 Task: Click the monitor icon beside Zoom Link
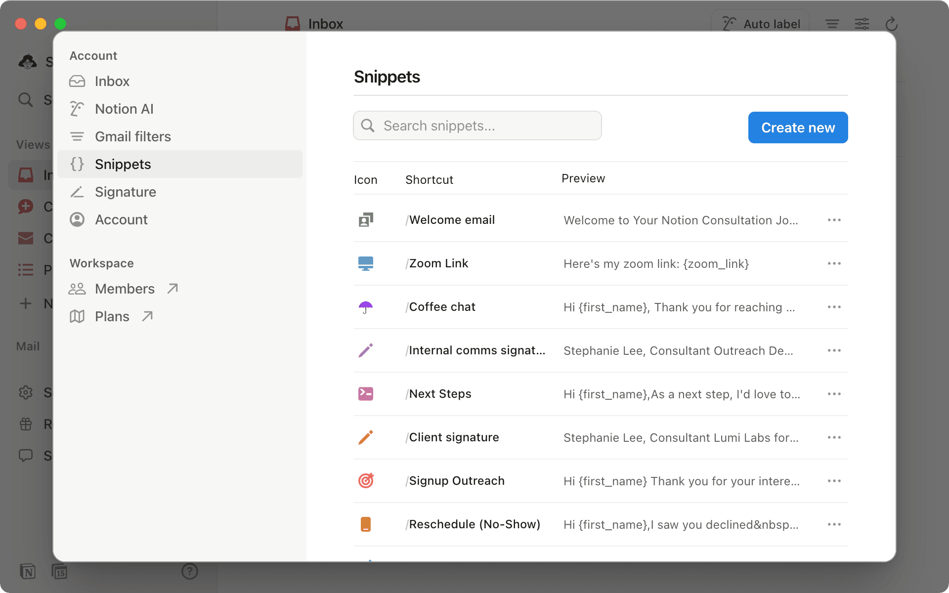pyautogui.click(x=366, y=263)
